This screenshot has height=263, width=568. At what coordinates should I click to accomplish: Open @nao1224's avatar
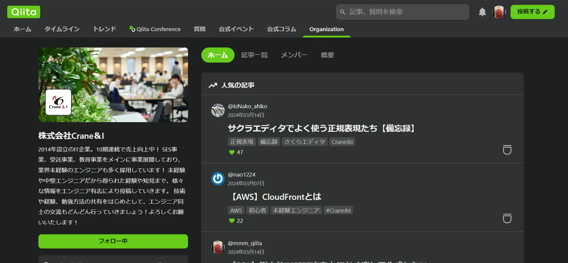[x=218, y=179]
